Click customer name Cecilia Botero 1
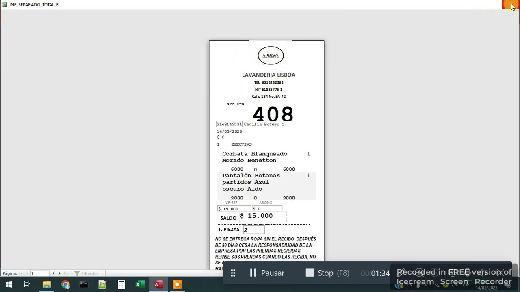The width and height of the screenshot is (520, 292). point(264,124)
